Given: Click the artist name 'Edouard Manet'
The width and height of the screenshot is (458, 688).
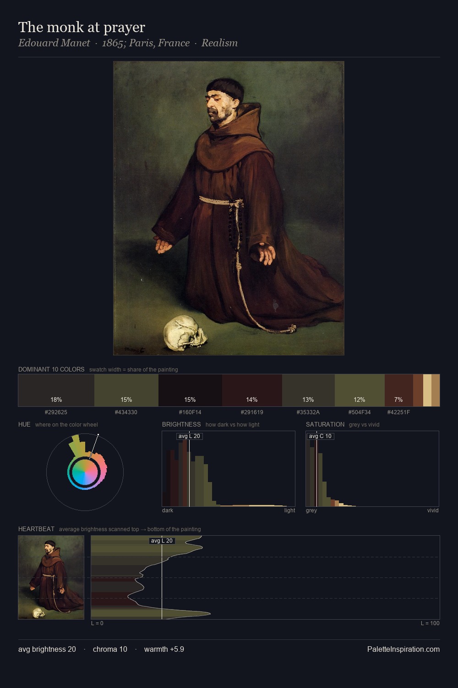Looking at the screenshot, I should (54, 43).
